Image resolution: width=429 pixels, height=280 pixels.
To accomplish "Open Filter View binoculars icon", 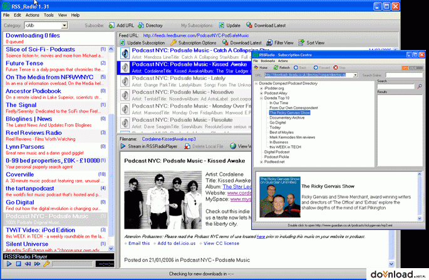I will 269,42.
